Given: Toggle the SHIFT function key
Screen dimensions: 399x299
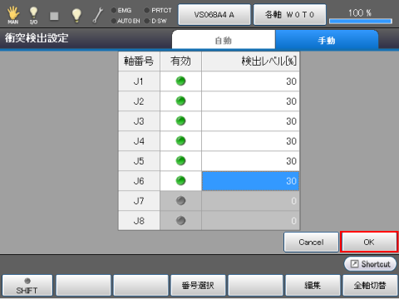Looking at the screenshot, I should coord(27,286).
